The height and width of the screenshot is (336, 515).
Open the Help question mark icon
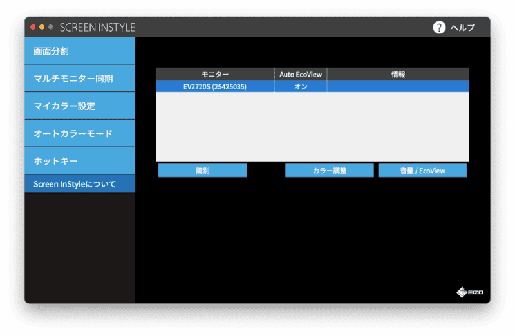click(x=439, y=27)
